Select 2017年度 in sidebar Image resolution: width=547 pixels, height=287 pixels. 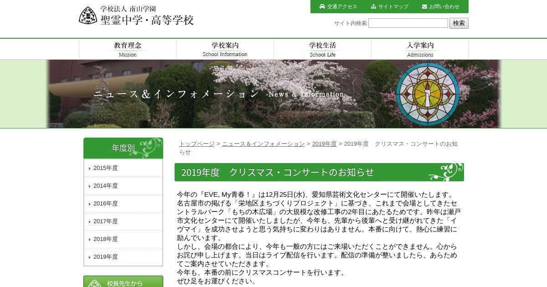[x=123, y=221]
